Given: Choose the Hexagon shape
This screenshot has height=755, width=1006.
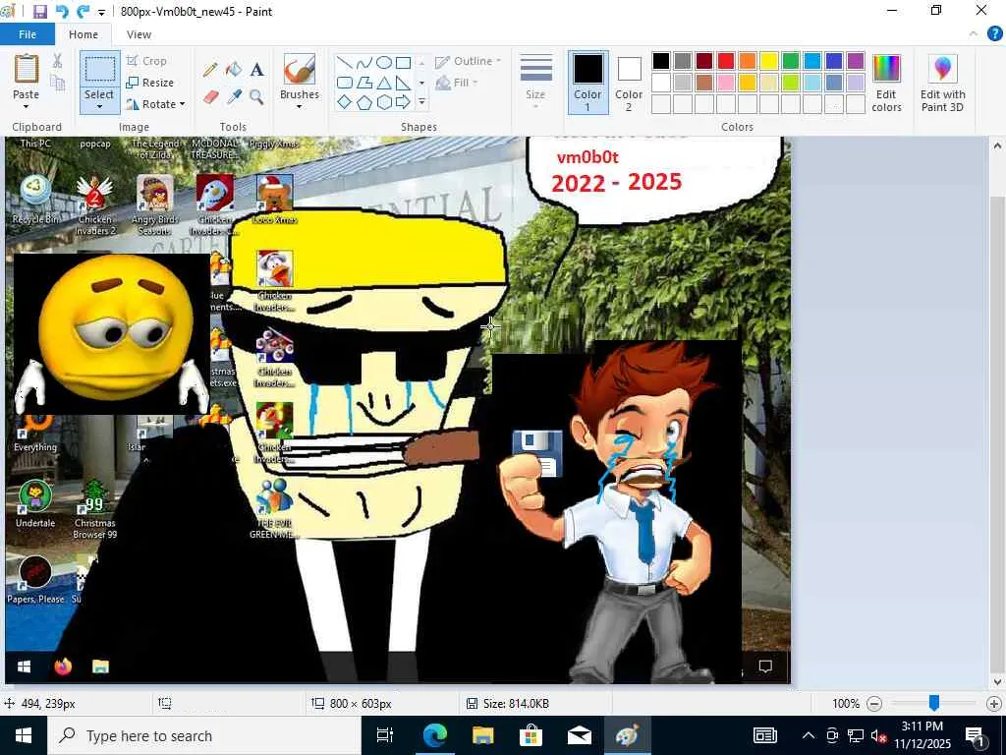Looking at the screenshot, I should click(384, 102).
